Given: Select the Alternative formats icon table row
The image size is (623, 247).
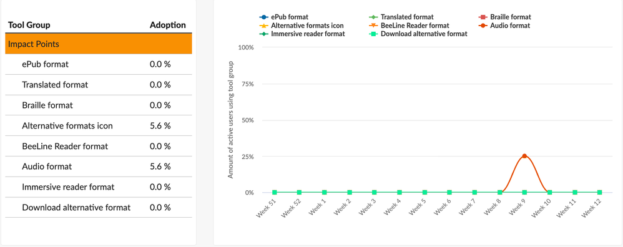Looking at the screenshot, I should (x=99, y=125).
